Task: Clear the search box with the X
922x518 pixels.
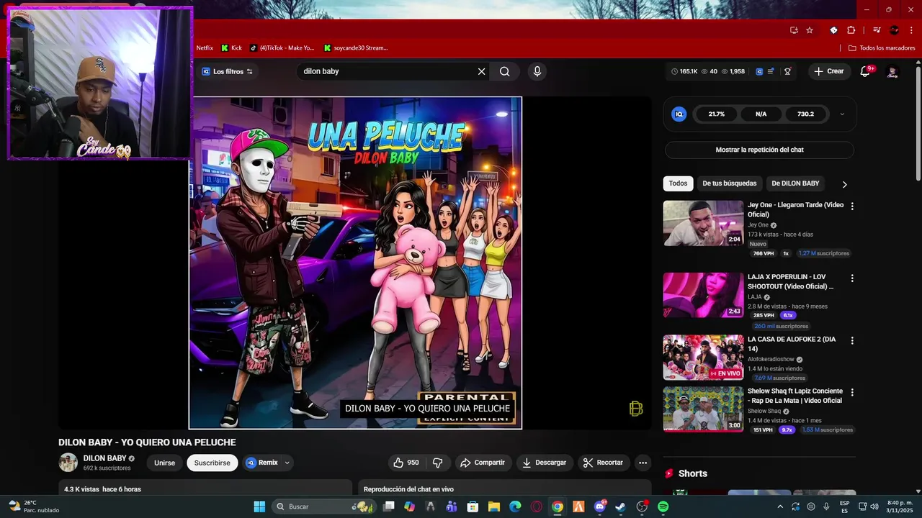Action: coord(481,71)
